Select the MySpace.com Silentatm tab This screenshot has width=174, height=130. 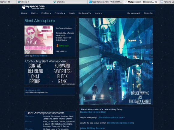tap(141, 2)
